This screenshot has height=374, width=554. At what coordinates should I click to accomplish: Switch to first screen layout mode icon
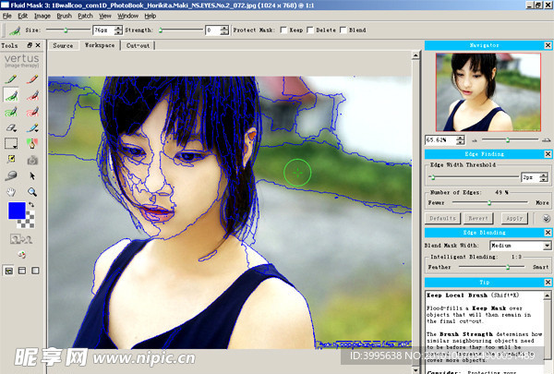(8, 271)
